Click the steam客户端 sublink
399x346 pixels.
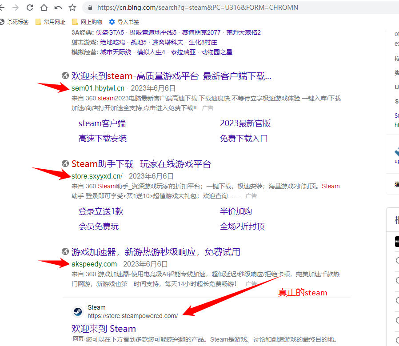click(102, 123)
